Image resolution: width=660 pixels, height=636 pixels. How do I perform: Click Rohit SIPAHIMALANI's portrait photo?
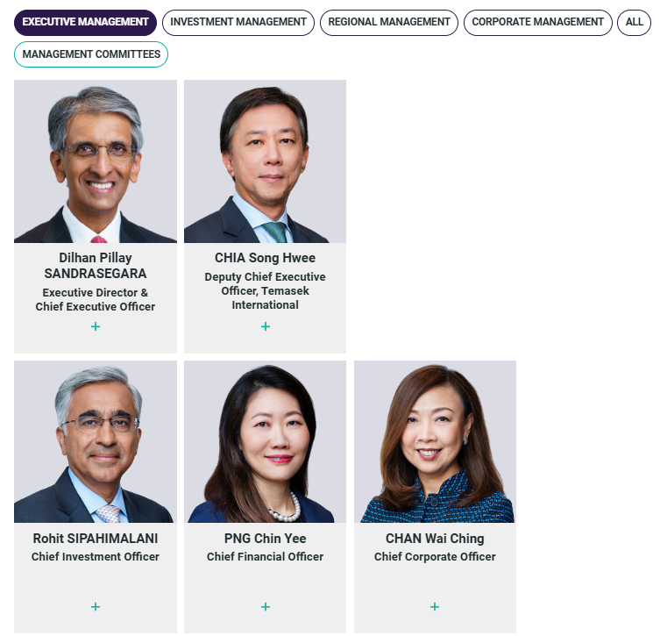point(96,442)
